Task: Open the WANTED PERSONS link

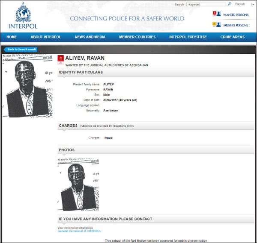Action: tap(236, 15)
